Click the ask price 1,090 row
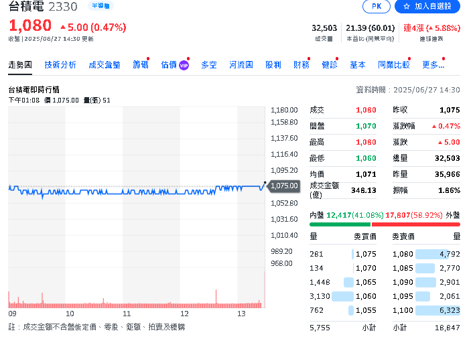The height and width of the screenshot is (339, 473). [x=426, y=282]
